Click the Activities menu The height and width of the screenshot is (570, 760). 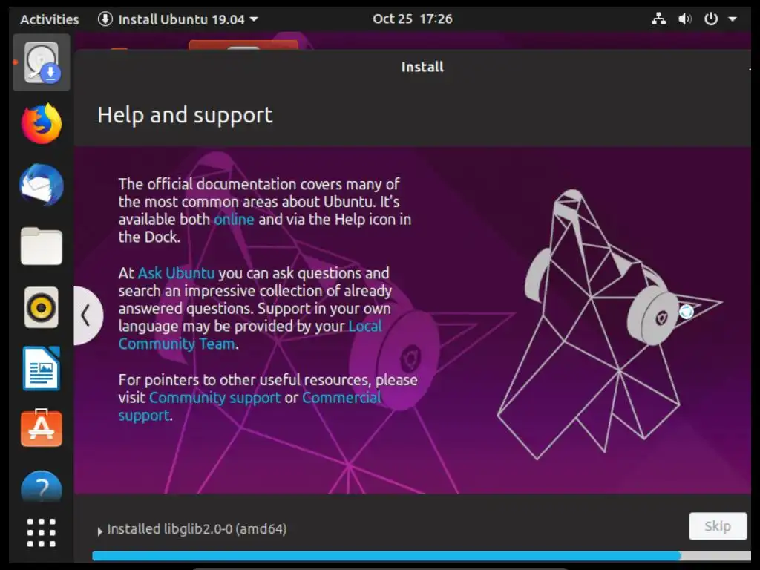click(x=50, y=19)
